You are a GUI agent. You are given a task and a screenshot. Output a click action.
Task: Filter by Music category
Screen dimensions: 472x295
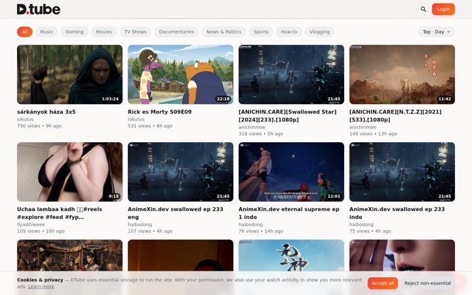click(x=47, y=31)
